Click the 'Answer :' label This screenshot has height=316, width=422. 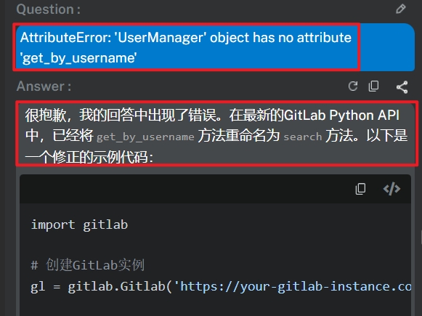coord(44,86)
